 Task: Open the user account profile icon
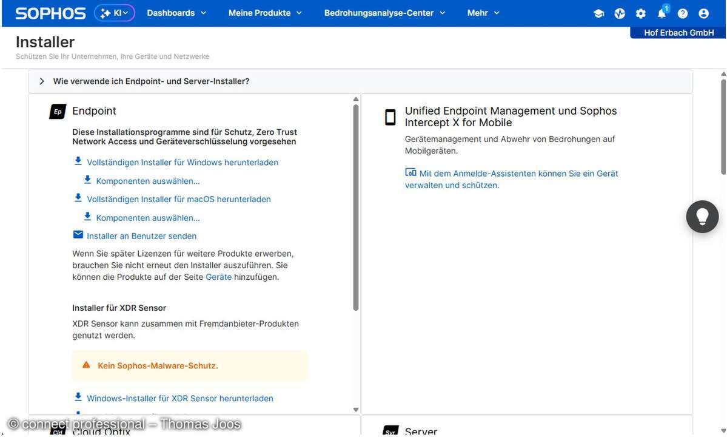(703, 13)
